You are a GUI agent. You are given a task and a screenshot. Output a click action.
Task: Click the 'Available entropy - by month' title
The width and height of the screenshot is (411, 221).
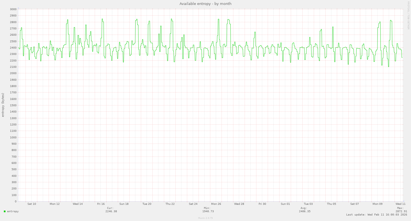coord(205,4)
